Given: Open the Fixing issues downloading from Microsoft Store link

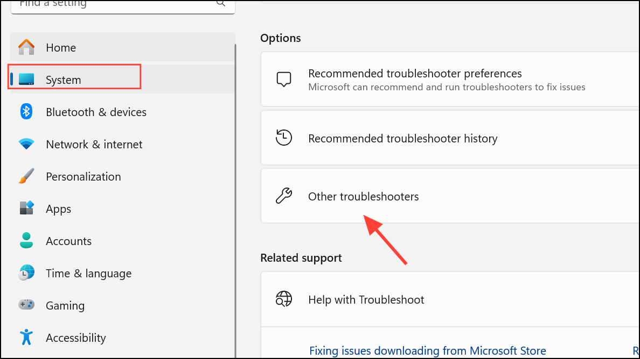Looking at the screenshot, I should tap(427, 350).
